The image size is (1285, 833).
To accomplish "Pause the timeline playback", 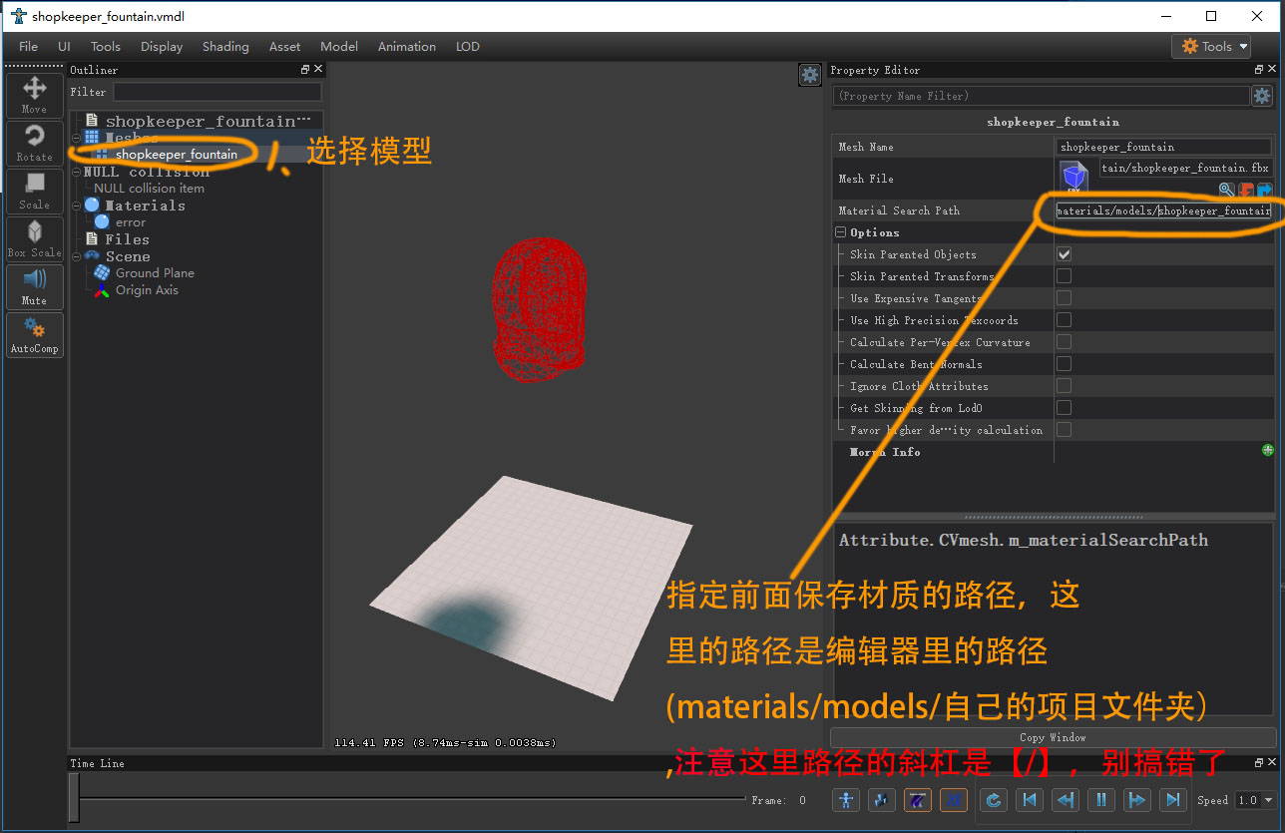I will click(1100, 799).
